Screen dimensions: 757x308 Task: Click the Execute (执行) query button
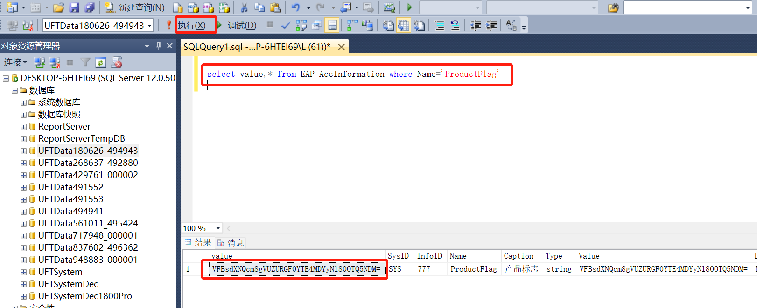pyautogui.click(x=192, y=26)
